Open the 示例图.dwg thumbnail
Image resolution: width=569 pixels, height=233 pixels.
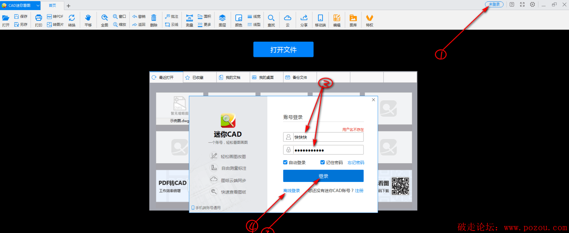point(173,109)
